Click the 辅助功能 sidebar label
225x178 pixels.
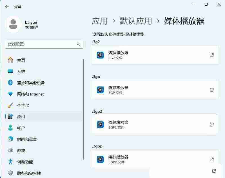[25, 162]
